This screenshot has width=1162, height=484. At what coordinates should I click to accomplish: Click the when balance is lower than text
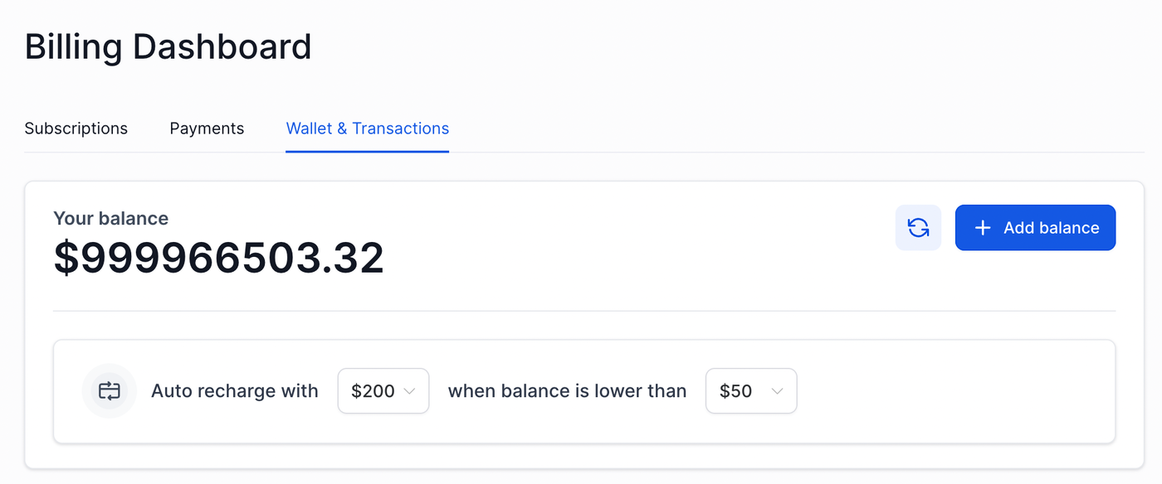567,391
